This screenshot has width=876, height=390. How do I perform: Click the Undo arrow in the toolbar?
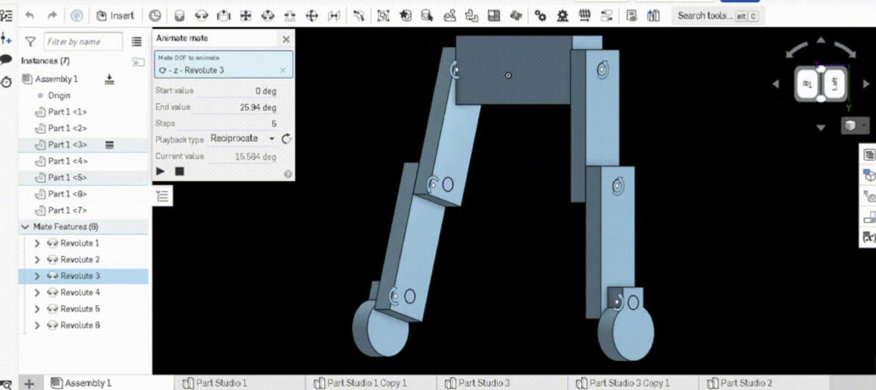30,15
